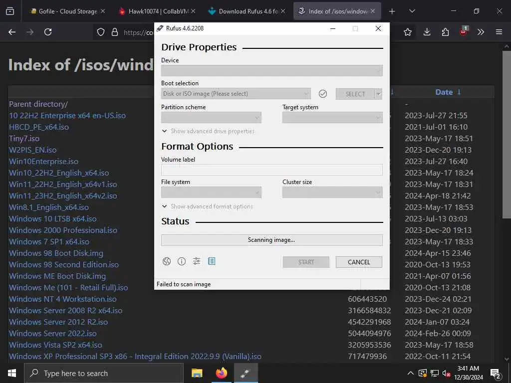Viewport: 511px width, 383px height.
Task: Open the Target system dropdown
Action: 332,118
